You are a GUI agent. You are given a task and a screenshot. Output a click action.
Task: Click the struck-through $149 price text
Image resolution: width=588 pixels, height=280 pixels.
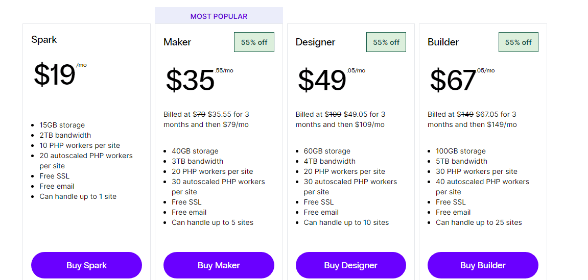pyautogui.click(x=465, y=114)
